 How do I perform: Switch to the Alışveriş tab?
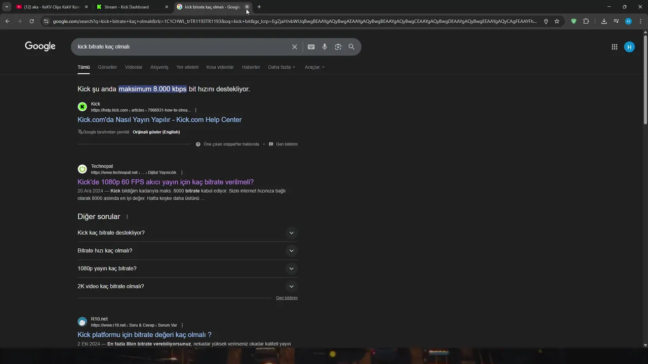[159, 67]
